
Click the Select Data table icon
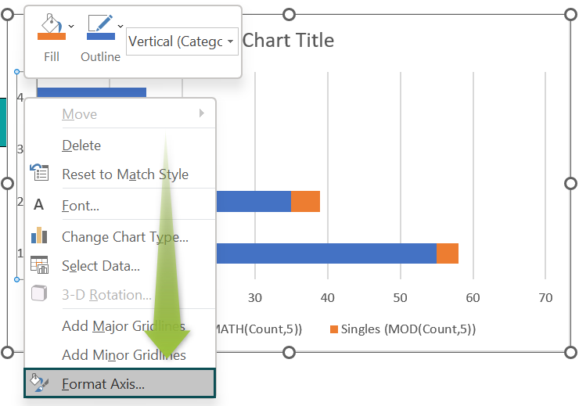point(39,265)
